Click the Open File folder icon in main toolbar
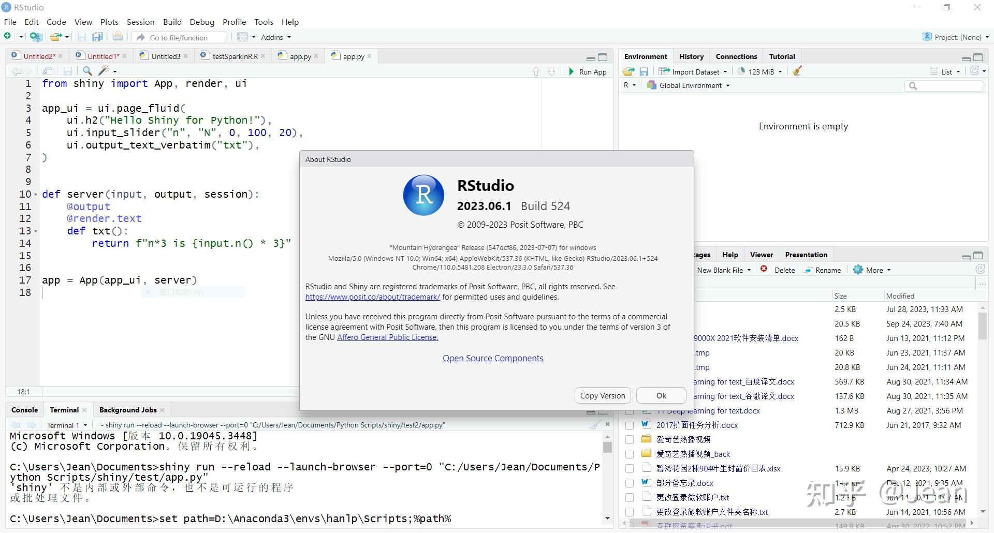Image resolution: width=994 pixels, height=533 pixels. tap(56, 37)
